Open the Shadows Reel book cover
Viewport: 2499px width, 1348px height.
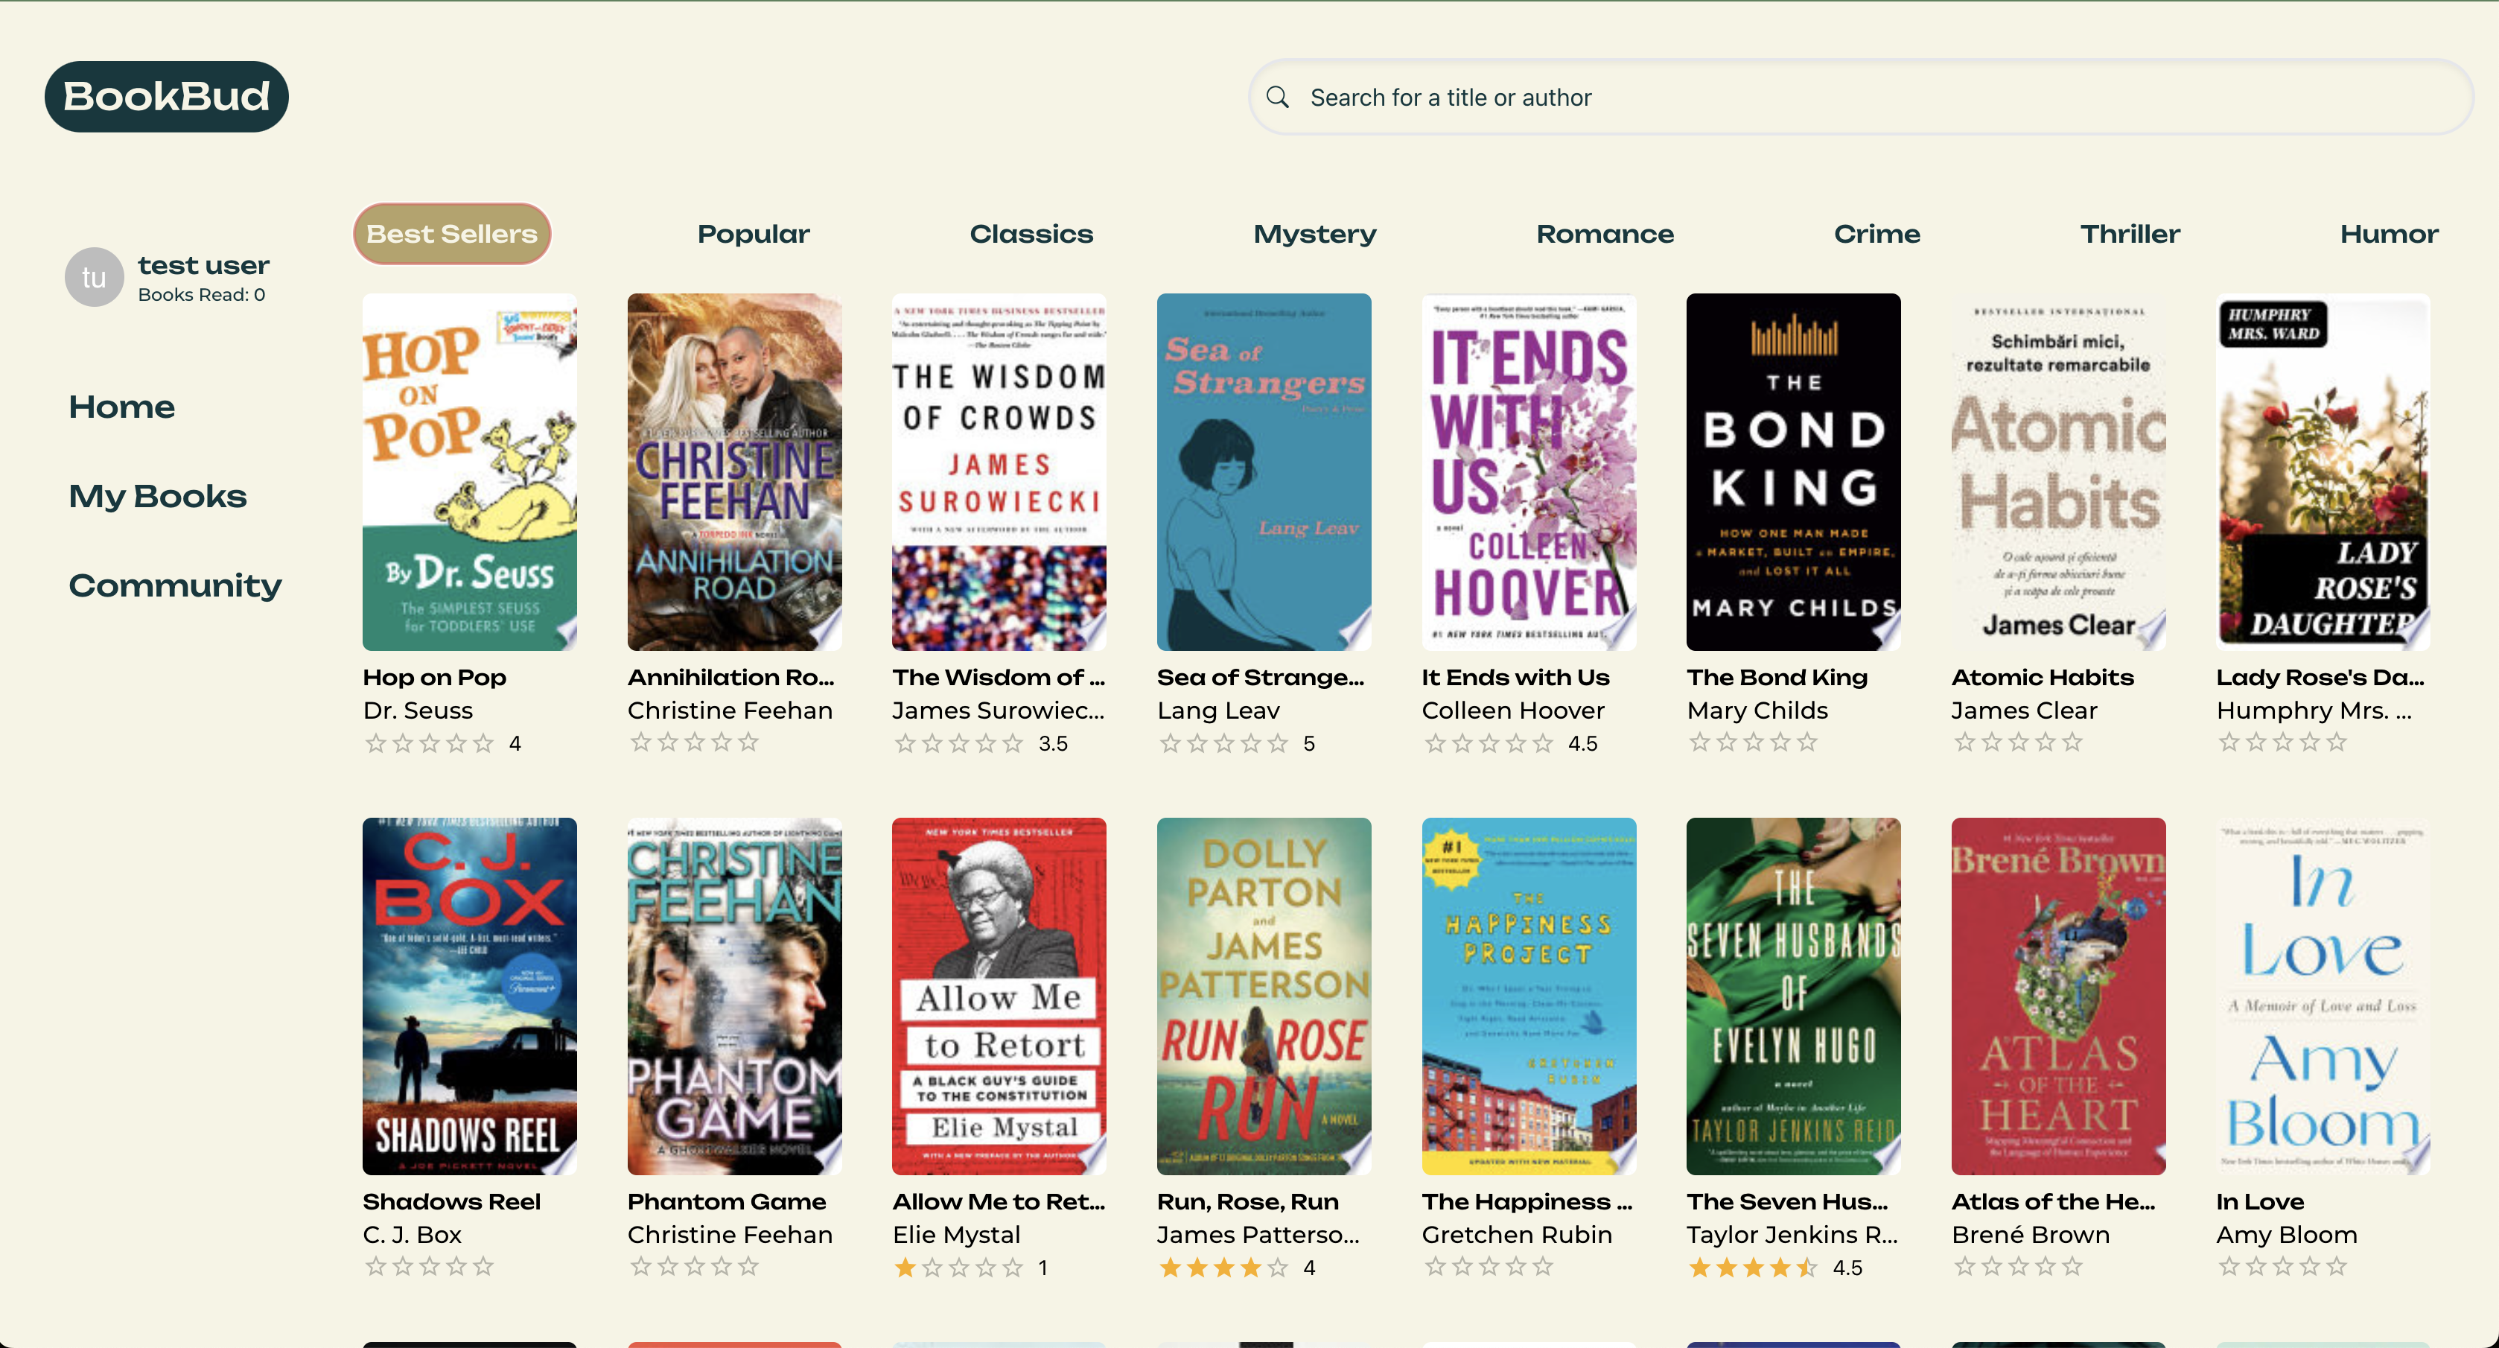point(470,996)
